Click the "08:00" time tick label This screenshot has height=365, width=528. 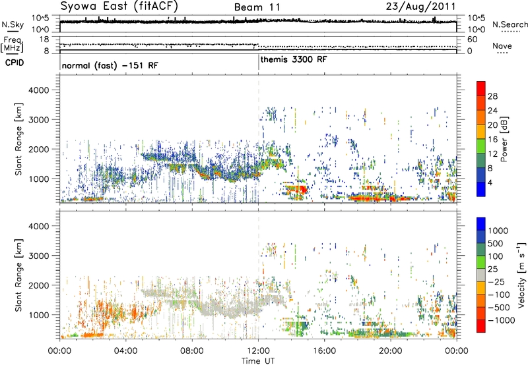click(192, 351)
